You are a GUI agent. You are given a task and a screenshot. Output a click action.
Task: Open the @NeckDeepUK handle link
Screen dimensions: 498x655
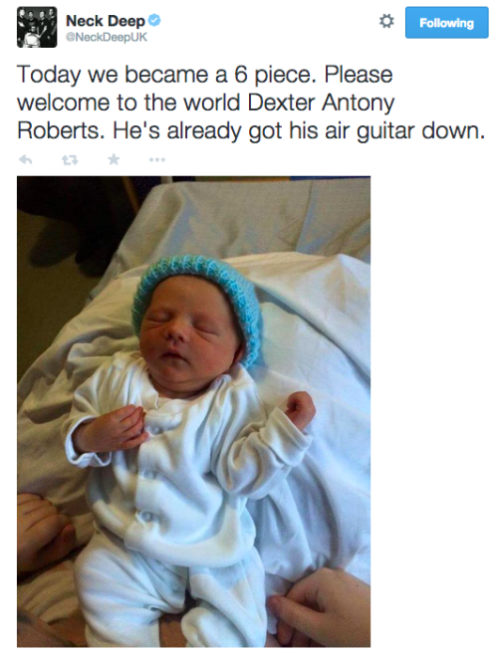pos(107,37)
